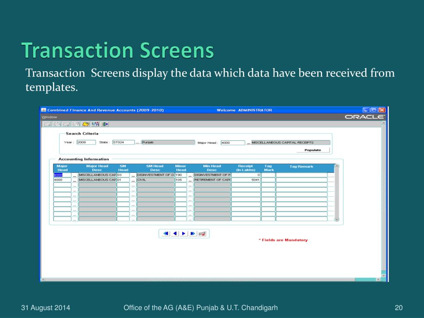
Task: Click the Receipt cell showing 5041
Action: tap(246, 180)
